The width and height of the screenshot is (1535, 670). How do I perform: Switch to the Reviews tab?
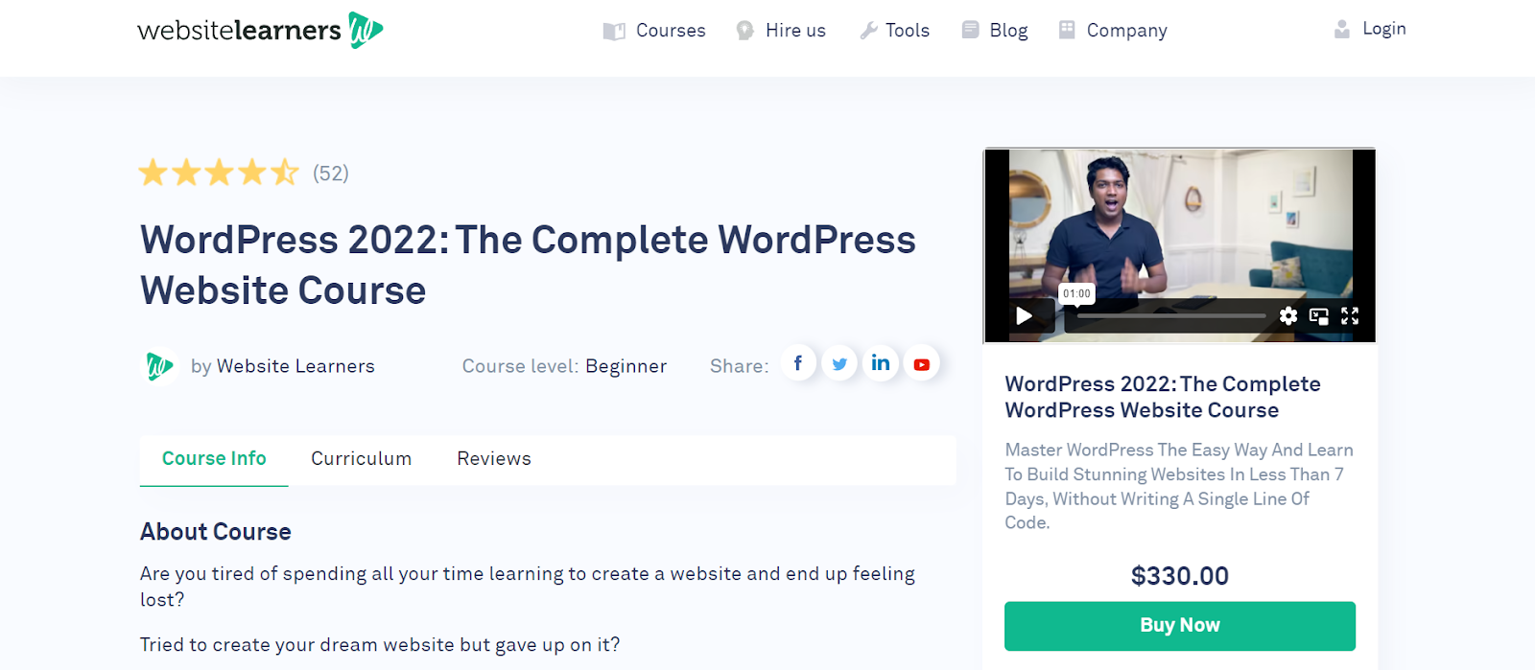[x=494, y=459]
